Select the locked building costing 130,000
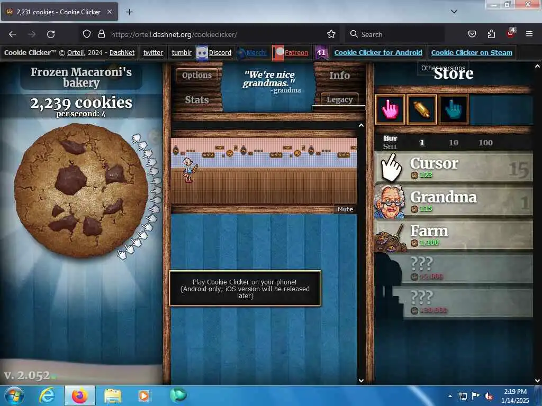 click(453, 303)
